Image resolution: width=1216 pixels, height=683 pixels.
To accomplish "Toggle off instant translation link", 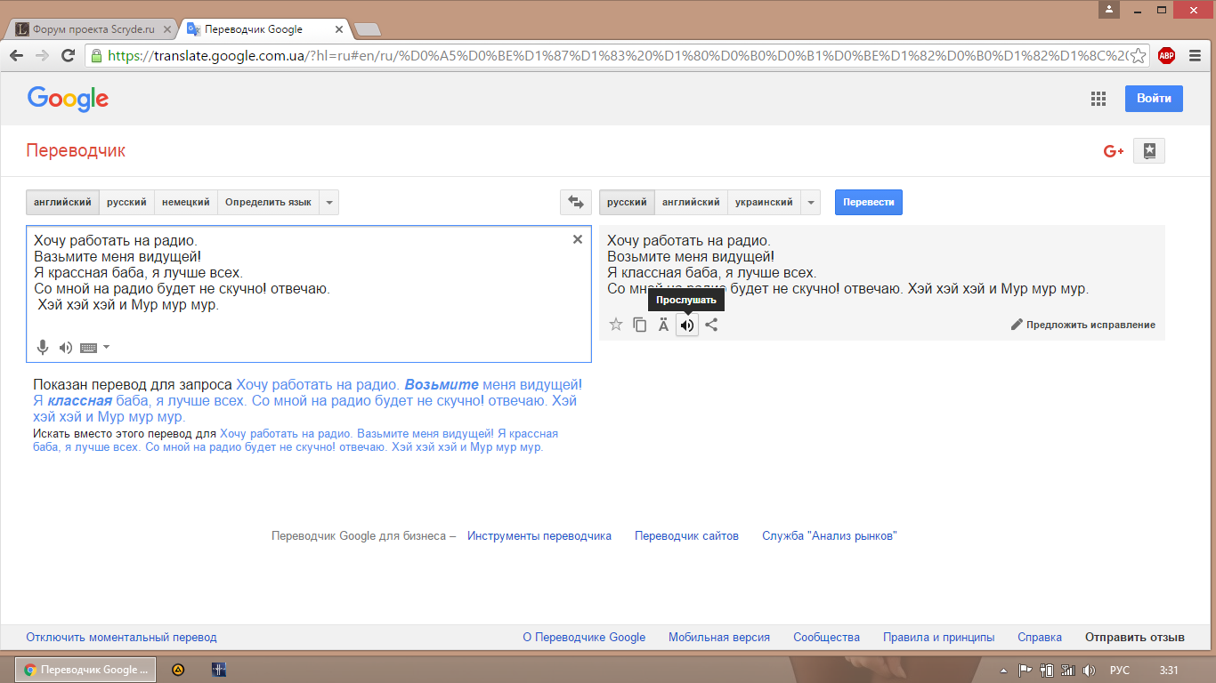I will coord(121,638).
